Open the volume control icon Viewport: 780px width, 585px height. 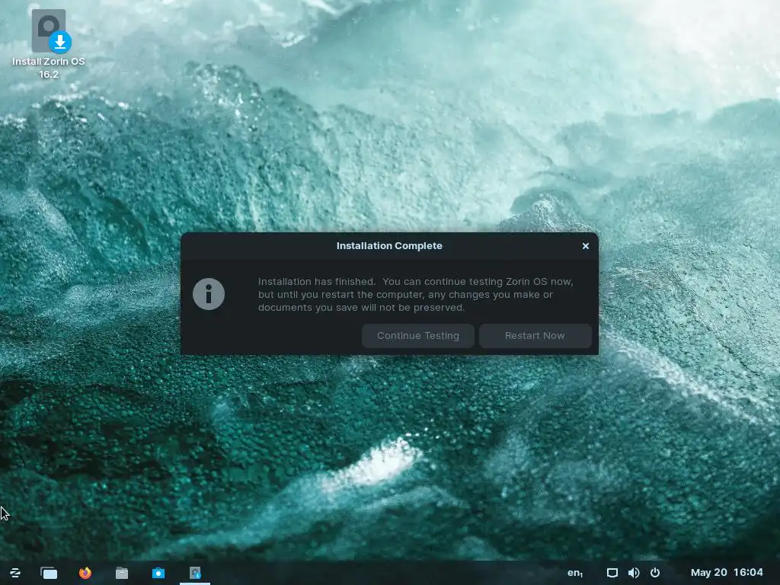coord(634,573)
